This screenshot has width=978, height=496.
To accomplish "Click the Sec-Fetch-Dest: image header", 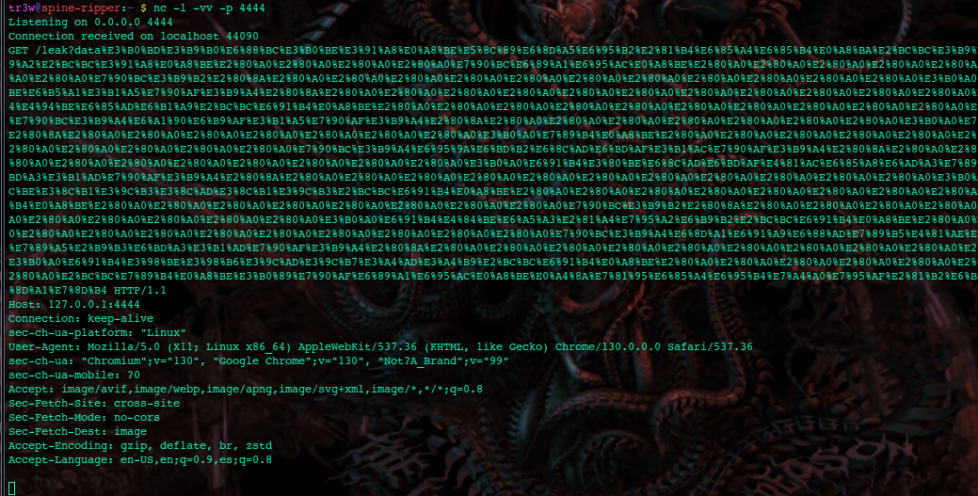I will coord(77,432).
